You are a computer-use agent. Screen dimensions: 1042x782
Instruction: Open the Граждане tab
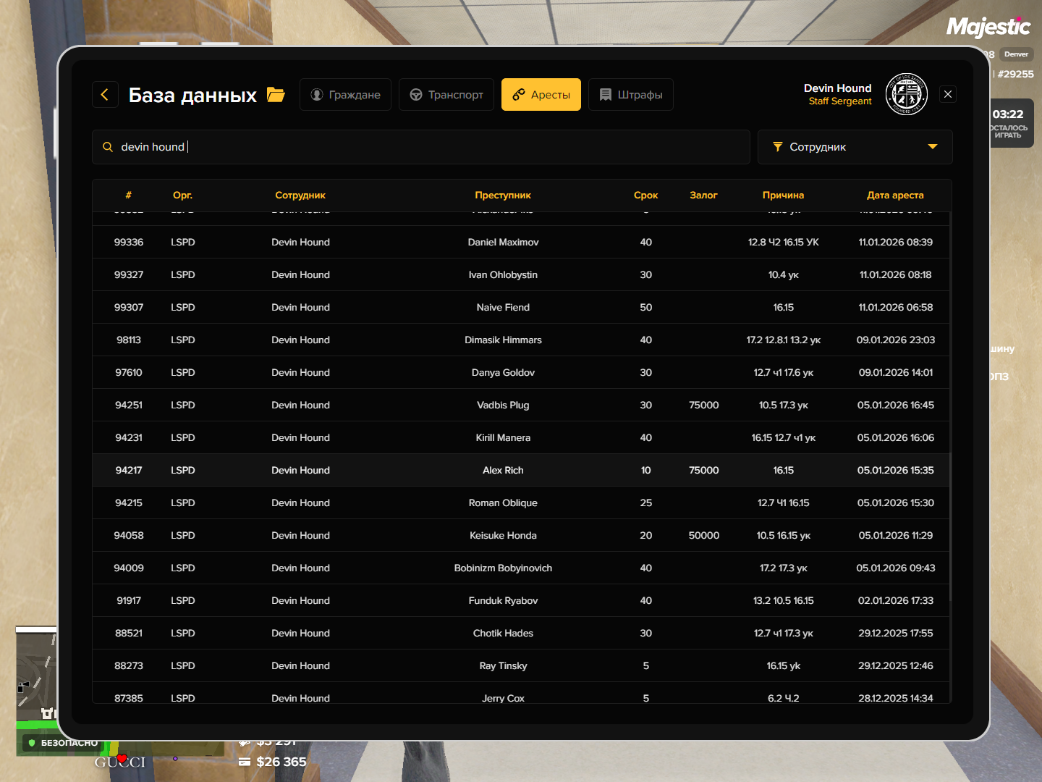345,95
